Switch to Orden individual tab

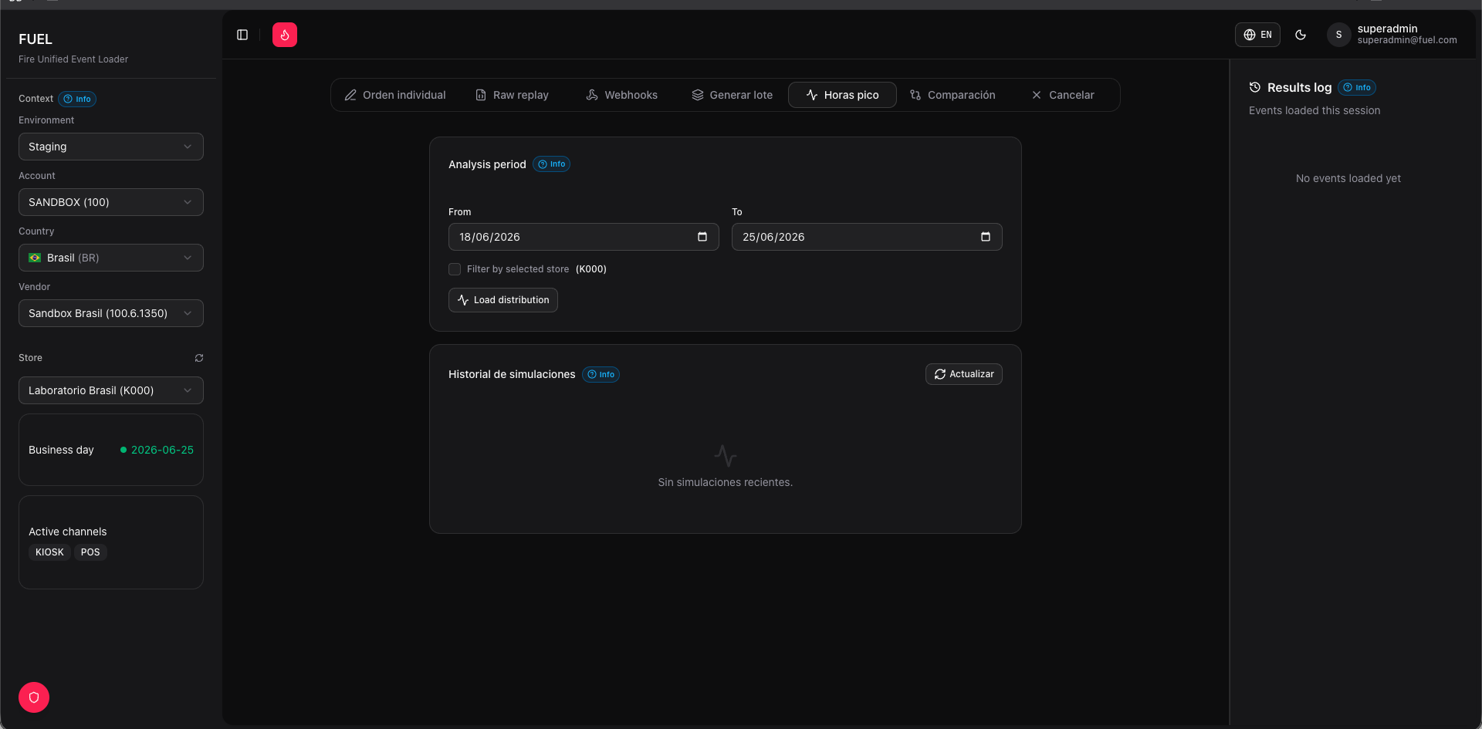394,95
